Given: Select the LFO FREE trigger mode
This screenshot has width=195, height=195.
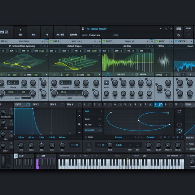Looking at the screenshot, I should (x=93, y=119).
